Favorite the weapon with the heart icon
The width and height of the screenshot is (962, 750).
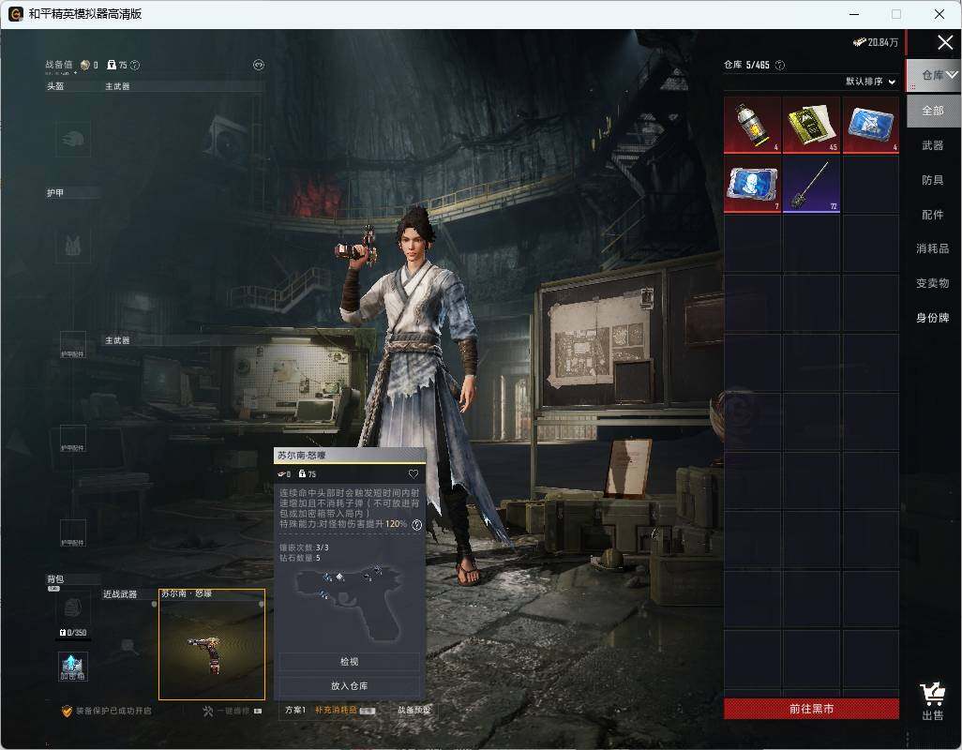point(413,474)
